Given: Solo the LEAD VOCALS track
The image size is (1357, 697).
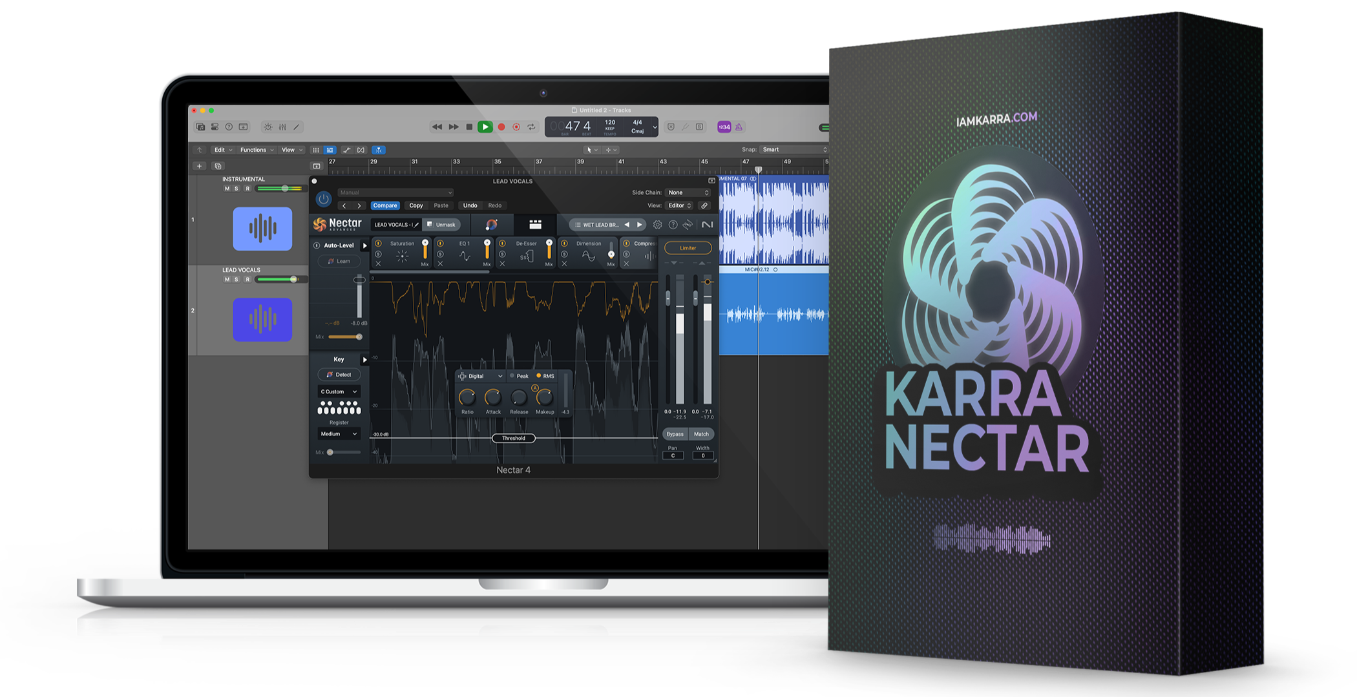Looking at the screenshot, I should click(x=237, y=280).
